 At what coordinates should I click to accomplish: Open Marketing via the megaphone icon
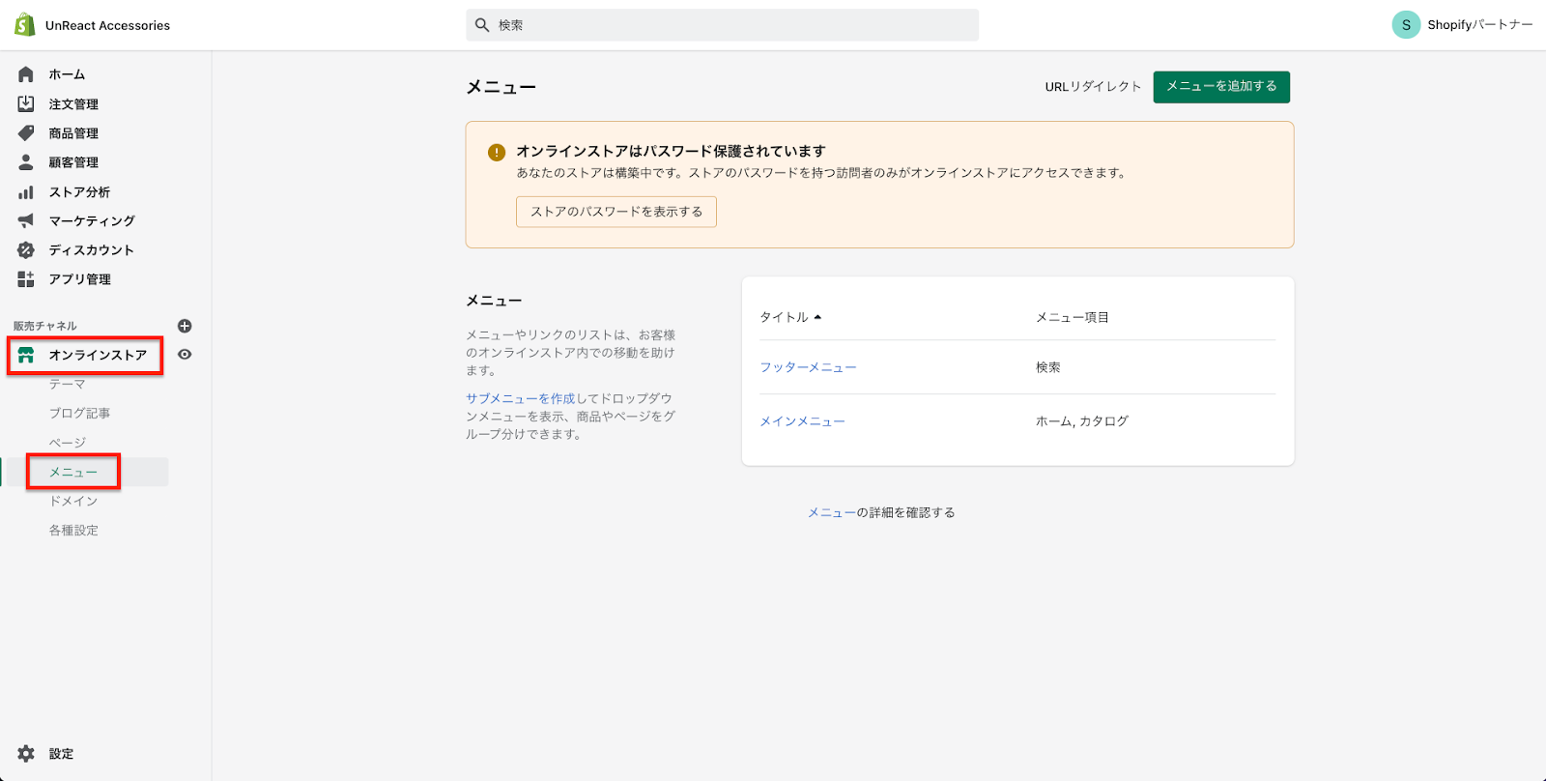point(26,221)
